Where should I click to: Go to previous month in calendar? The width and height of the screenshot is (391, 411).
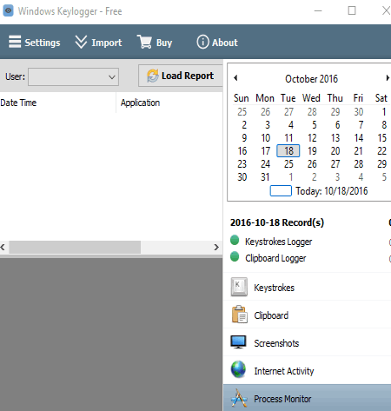[x=235, y=77]
